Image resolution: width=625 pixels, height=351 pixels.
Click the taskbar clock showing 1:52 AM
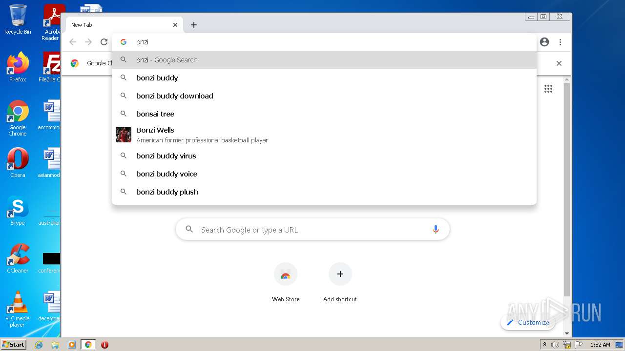(600, 345)
